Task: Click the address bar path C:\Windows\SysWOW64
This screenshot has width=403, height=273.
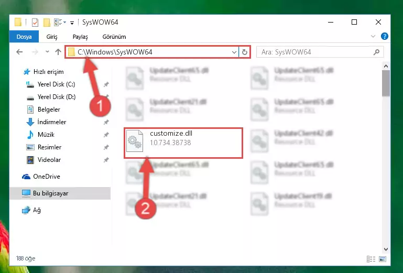Action: click(x=115, y=52)
